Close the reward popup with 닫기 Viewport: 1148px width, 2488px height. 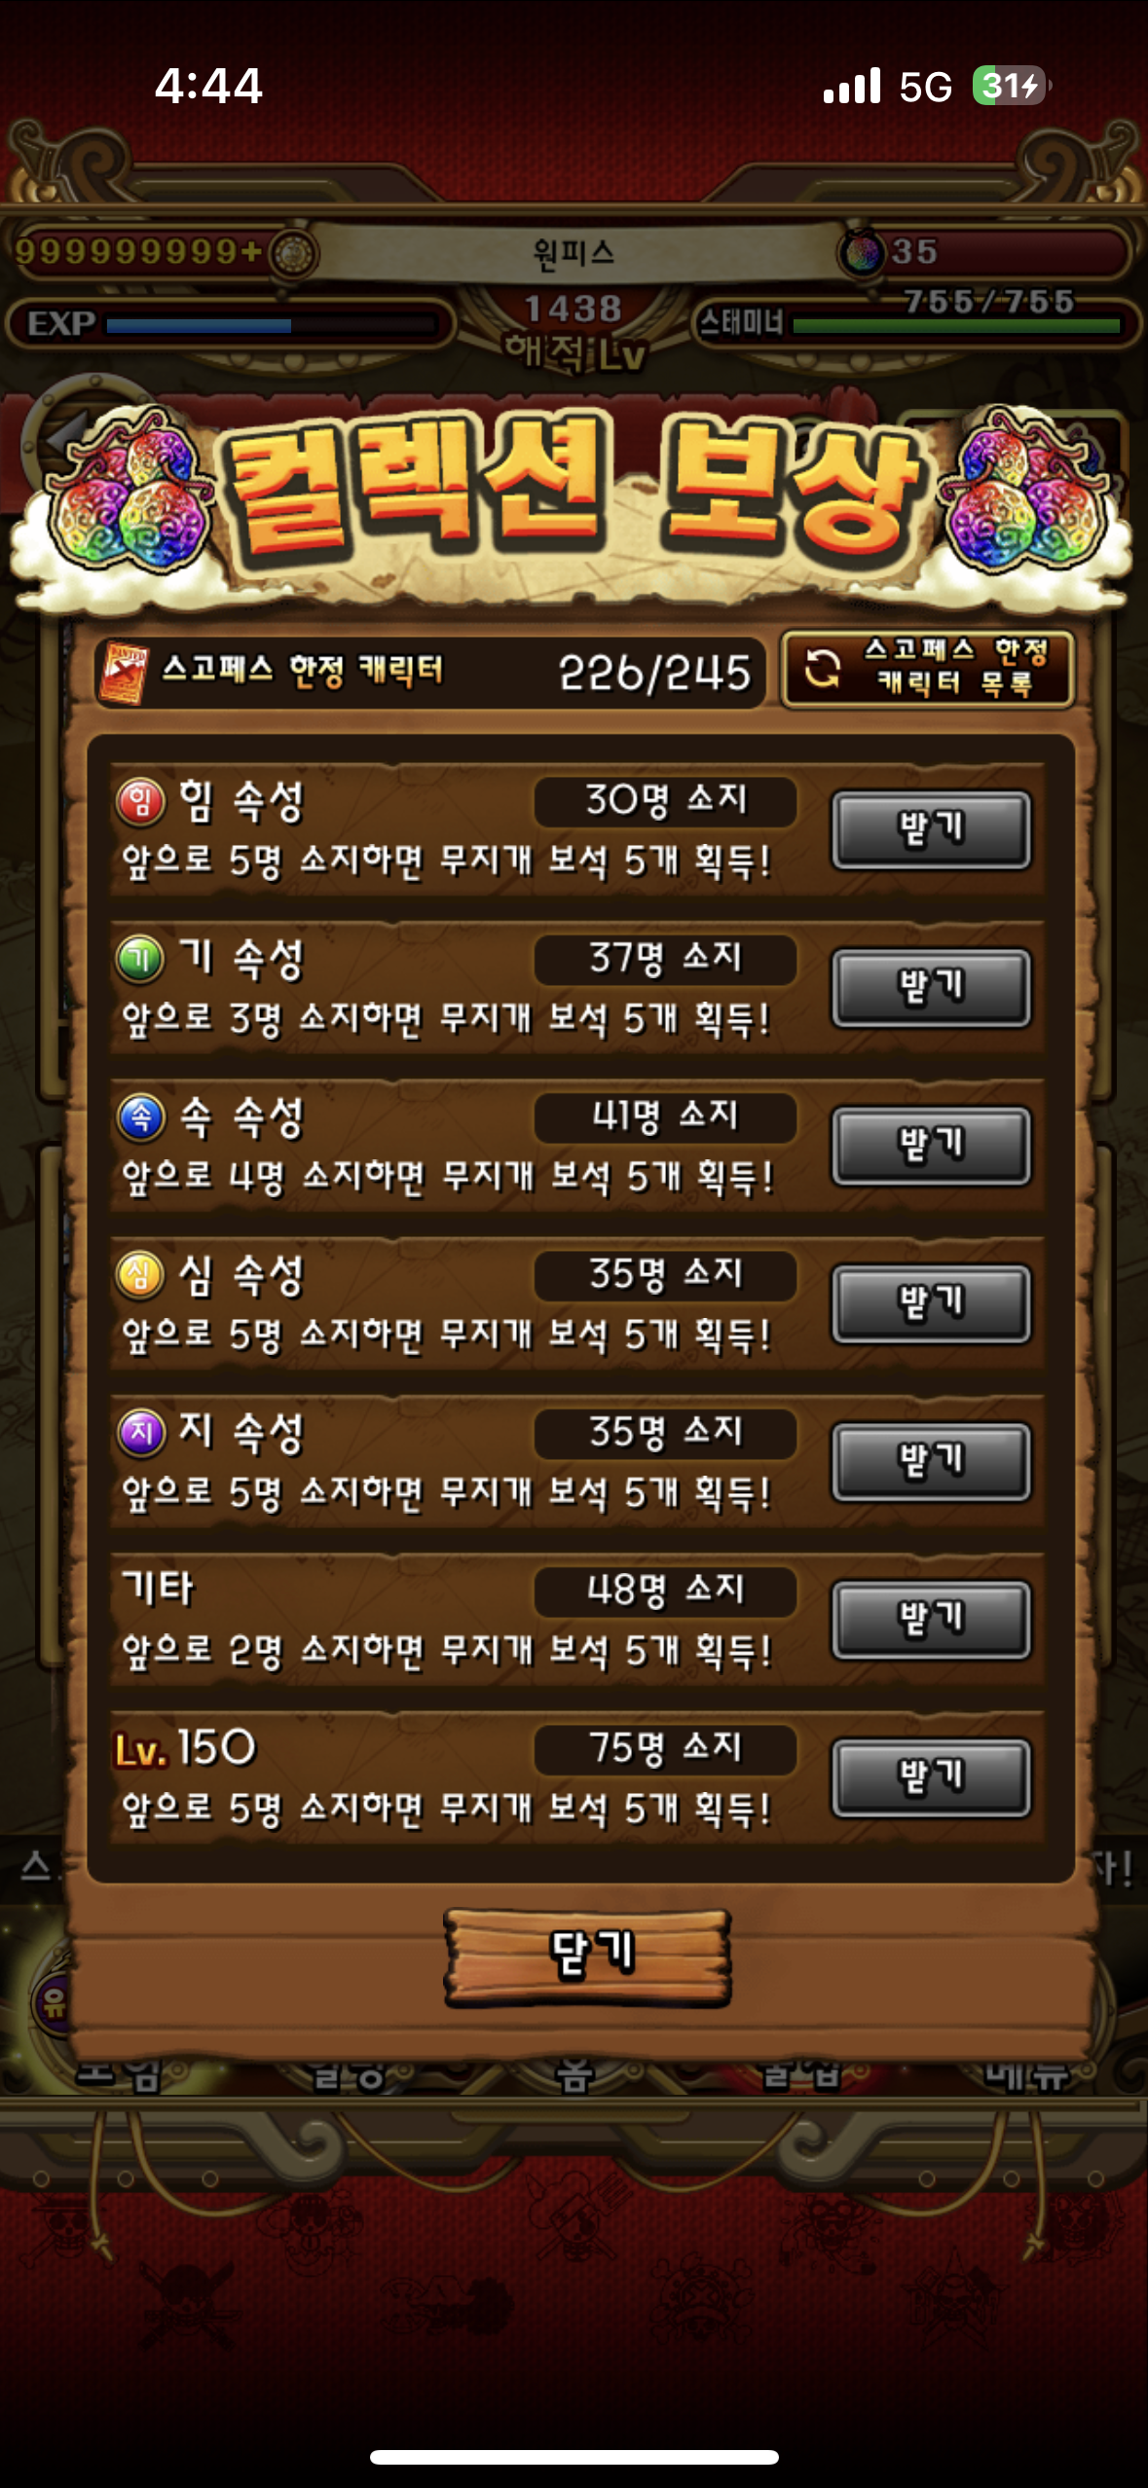pos(588,1957)
